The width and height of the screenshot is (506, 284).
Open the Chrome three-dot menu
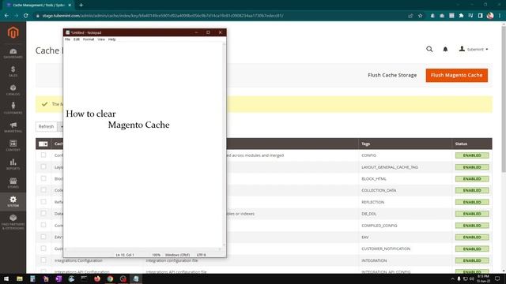500,16
